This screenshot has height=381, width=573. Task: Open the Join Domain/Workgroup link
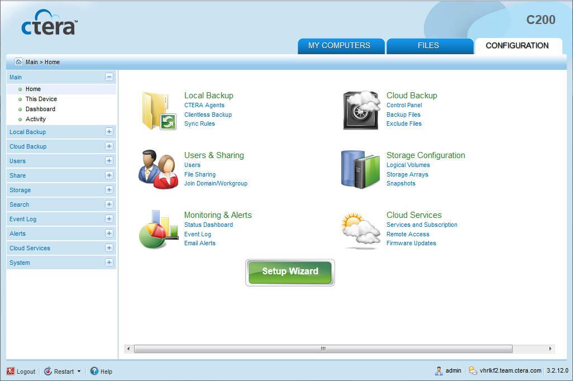pyautogui.click(x=216, y=184)
